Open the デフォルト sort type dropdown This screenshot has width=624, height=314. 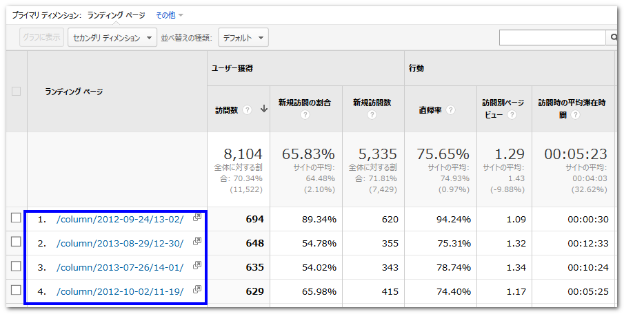(243, 38)
